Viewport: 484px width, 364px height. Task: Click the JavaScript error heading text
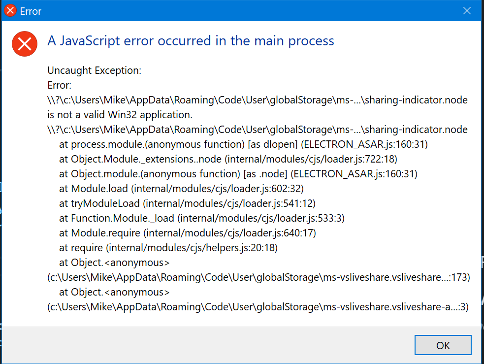(191, 41)
